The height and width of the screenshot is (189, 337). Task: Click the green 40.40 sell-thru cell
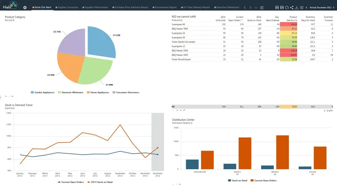click(289, 46)
